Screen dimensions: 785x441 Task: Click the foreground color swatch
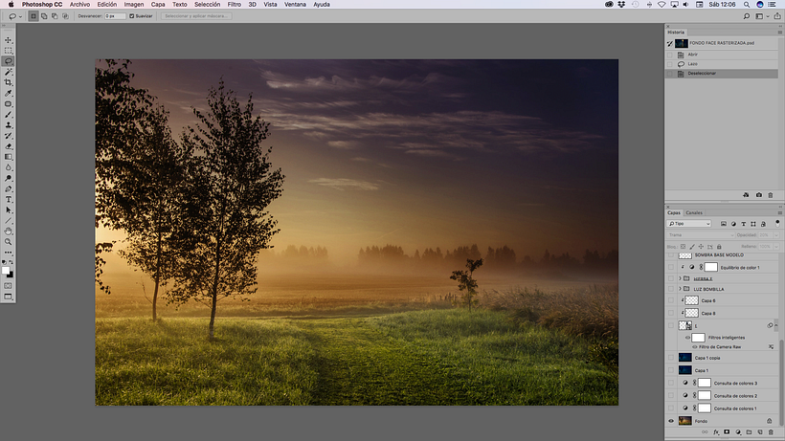click(7, 271)
